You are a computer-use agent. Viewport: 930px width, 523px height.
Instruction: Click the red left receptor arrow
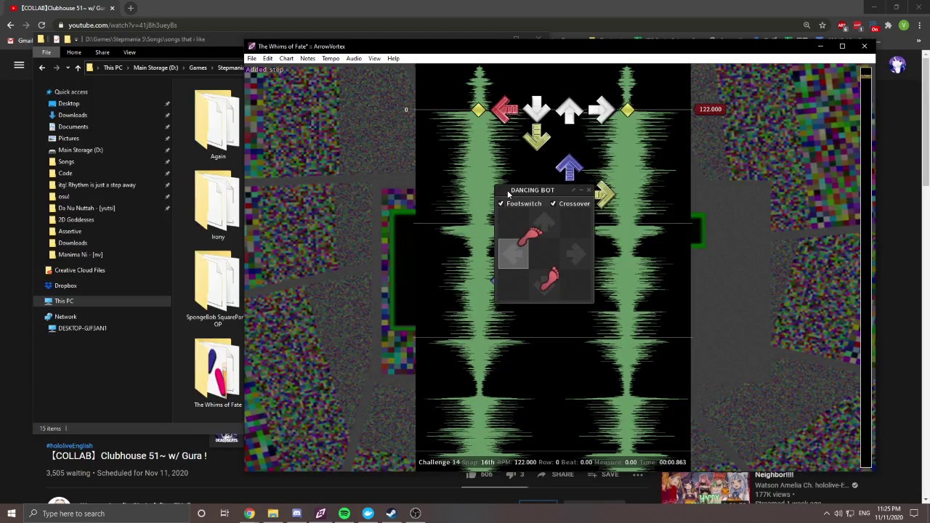coord(504,110)
